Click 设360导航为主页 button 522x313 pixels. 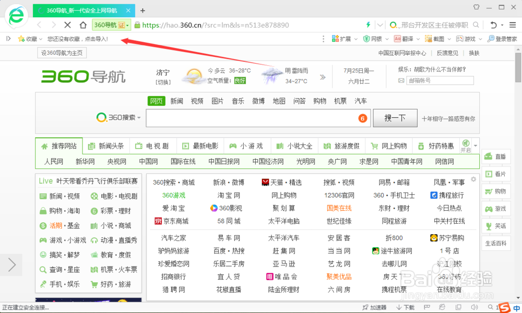[62, 53]
